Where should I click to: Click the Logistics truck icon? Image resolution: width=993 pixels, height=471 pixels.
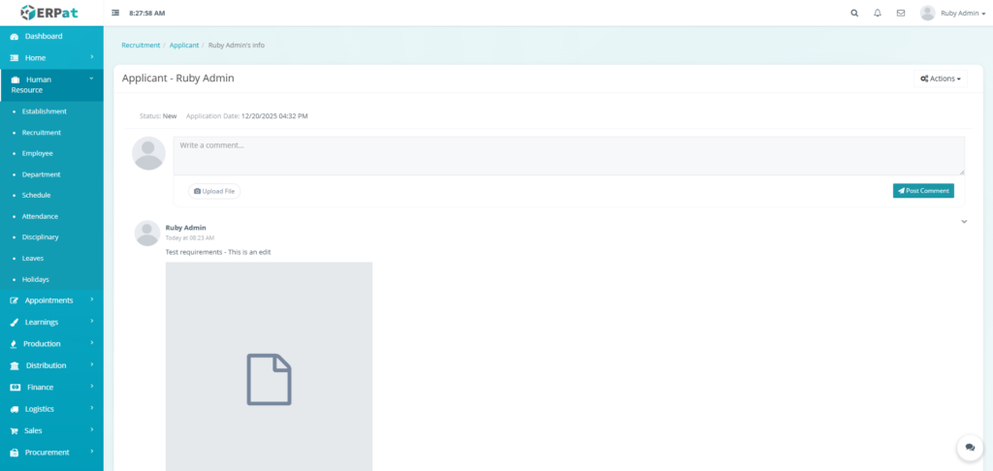15,410
